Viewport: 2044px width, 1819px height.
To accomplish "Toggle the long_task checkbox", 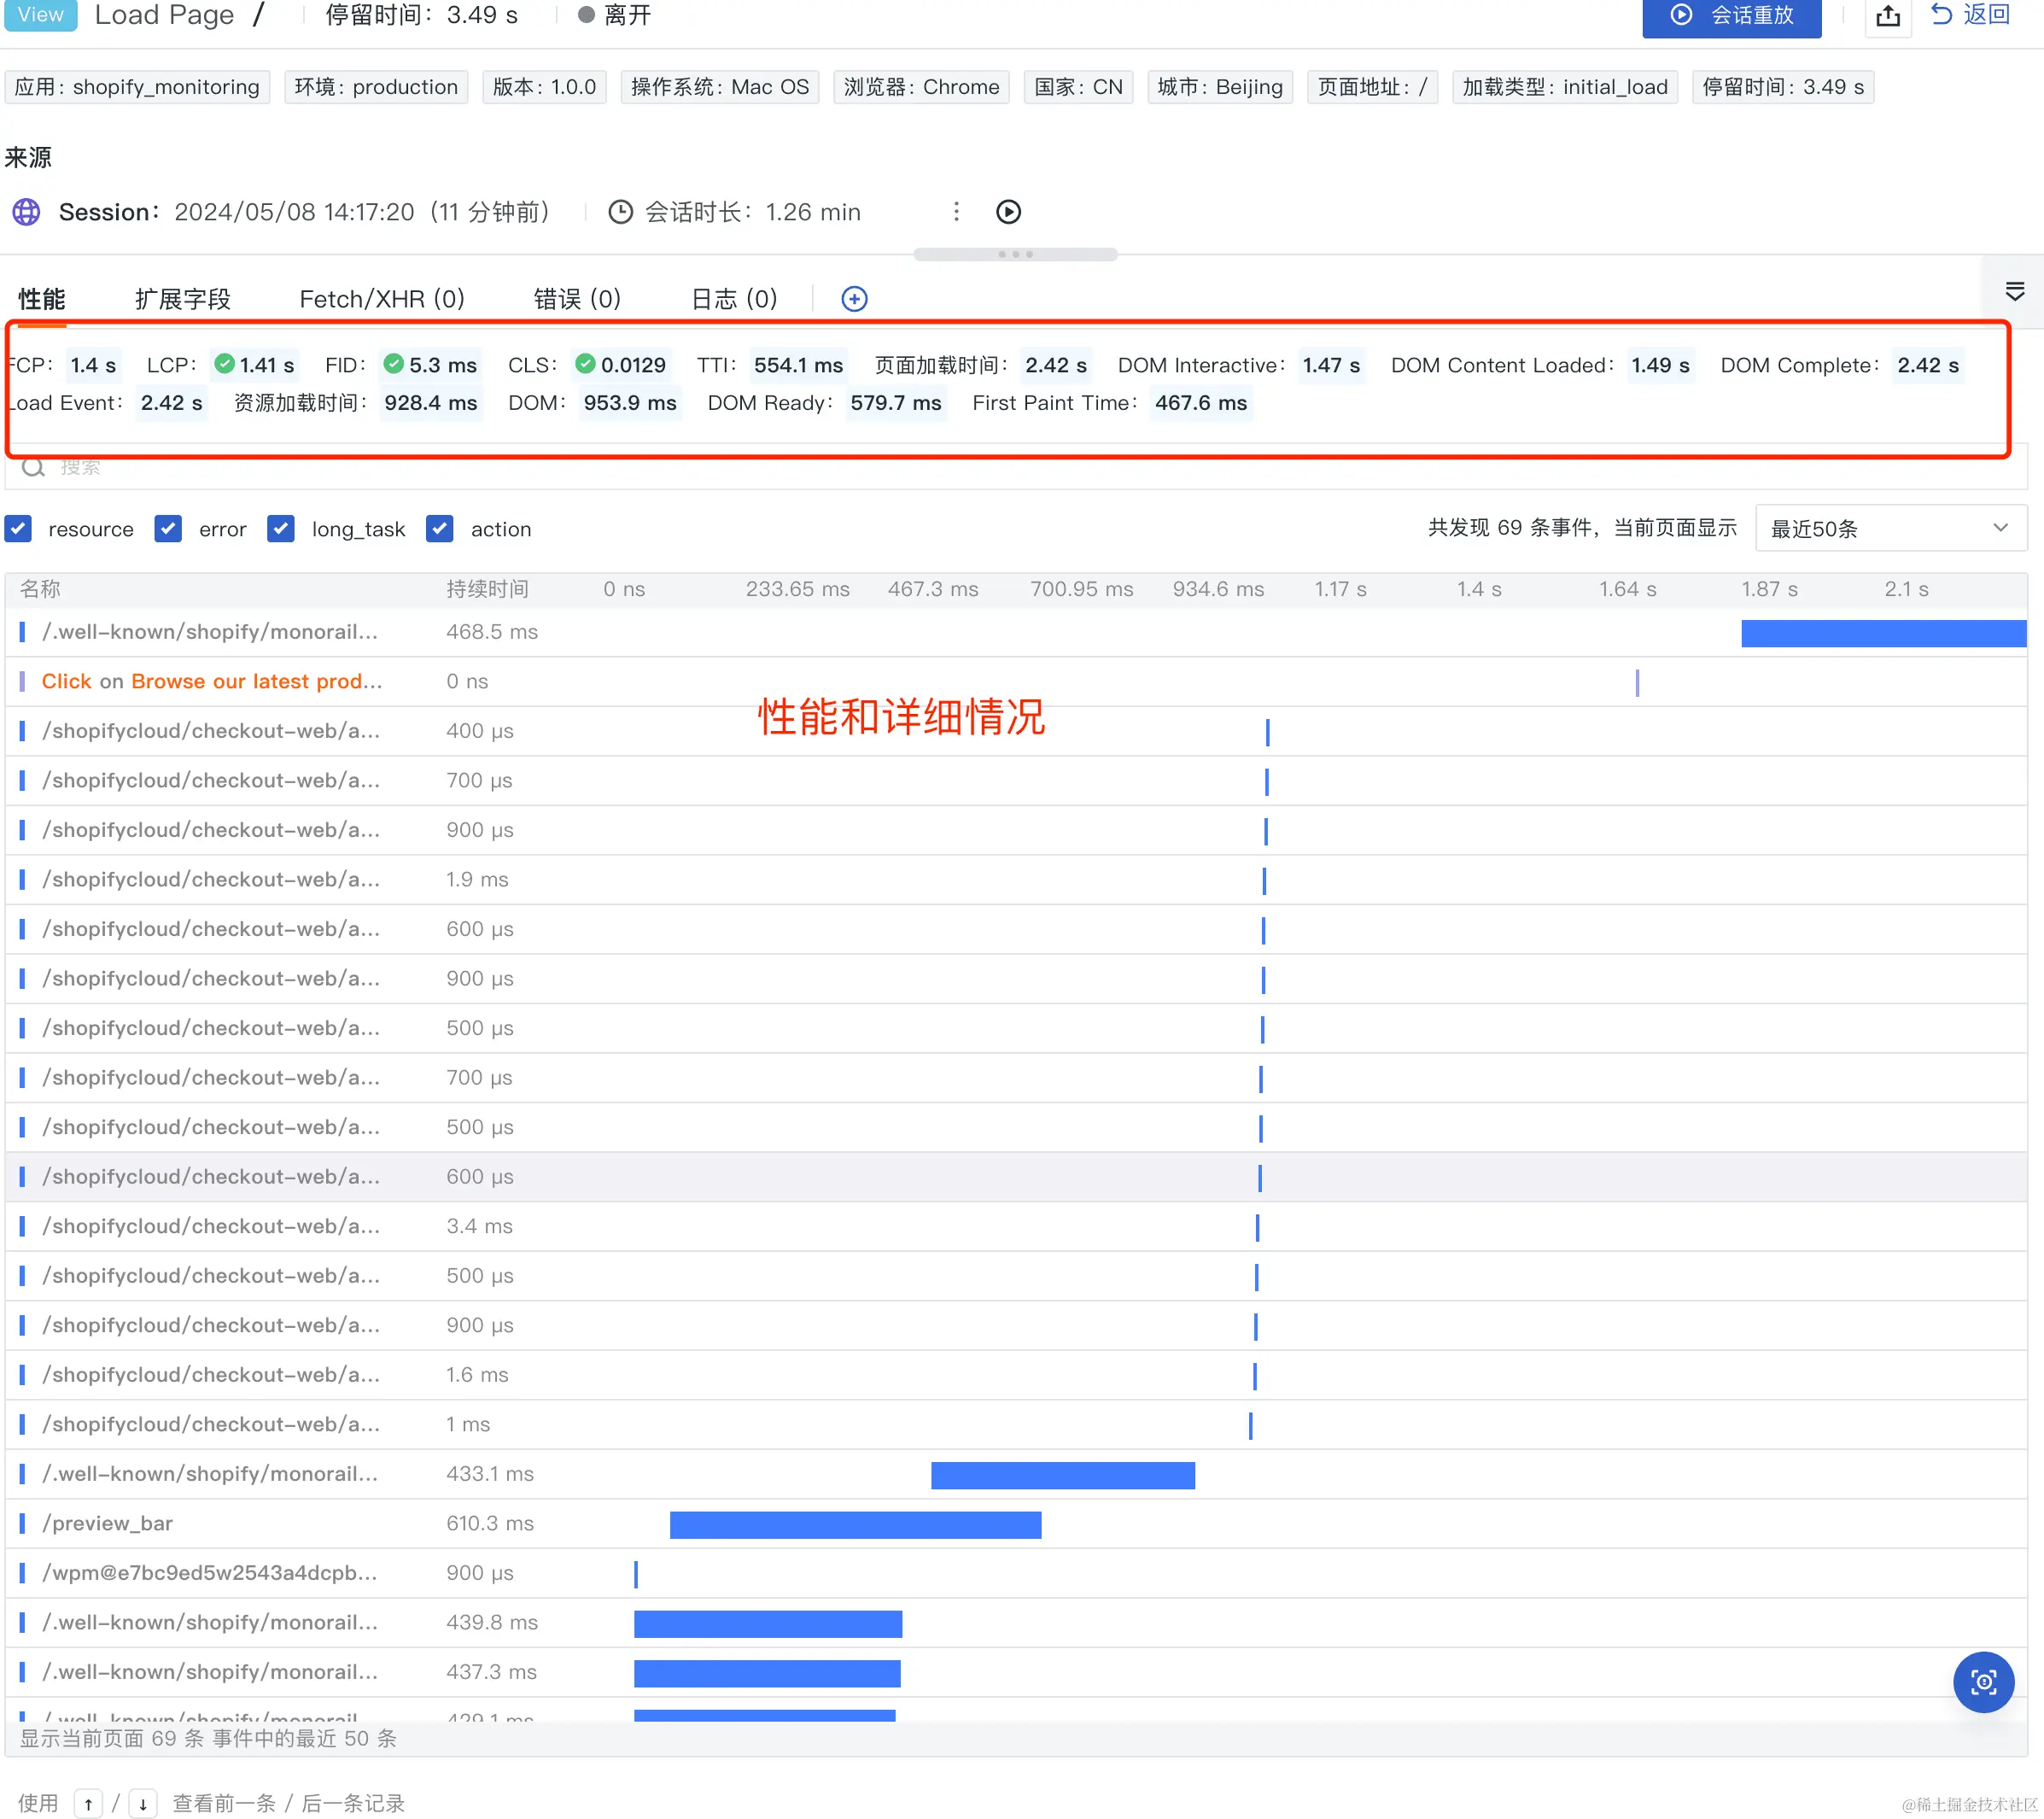I will (x=281, y=529).
